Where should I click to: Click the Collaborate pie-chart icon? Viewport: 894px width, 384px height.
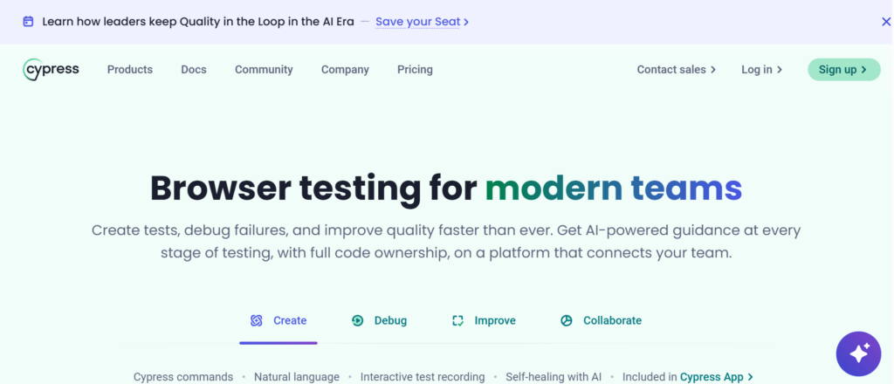[x=566, y=321]
